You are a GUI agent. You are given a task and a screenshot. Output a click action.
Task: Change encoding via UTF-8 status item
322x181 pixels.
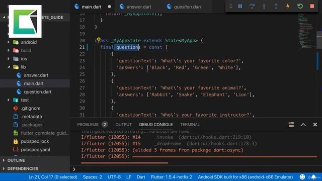(x=114, y=177)
